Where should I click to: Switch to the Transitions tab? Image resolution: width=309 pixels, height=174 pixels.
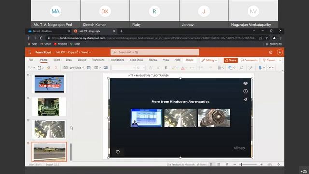(98, 60)
